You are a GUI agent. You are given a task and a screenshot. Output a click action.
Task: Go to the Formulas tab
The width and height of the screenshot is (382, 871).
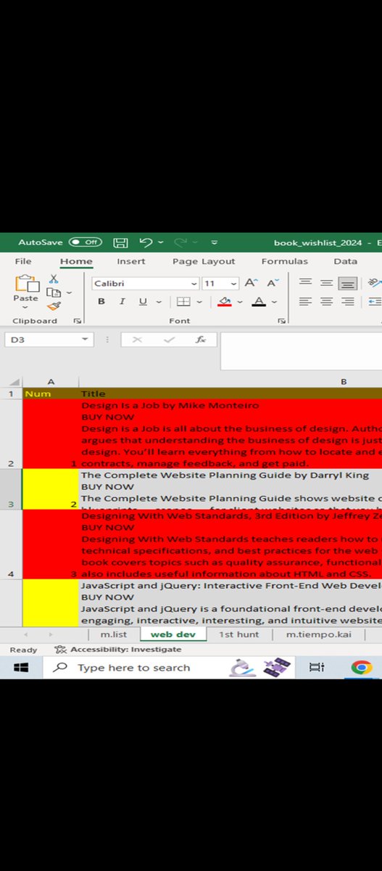point(285,261)
